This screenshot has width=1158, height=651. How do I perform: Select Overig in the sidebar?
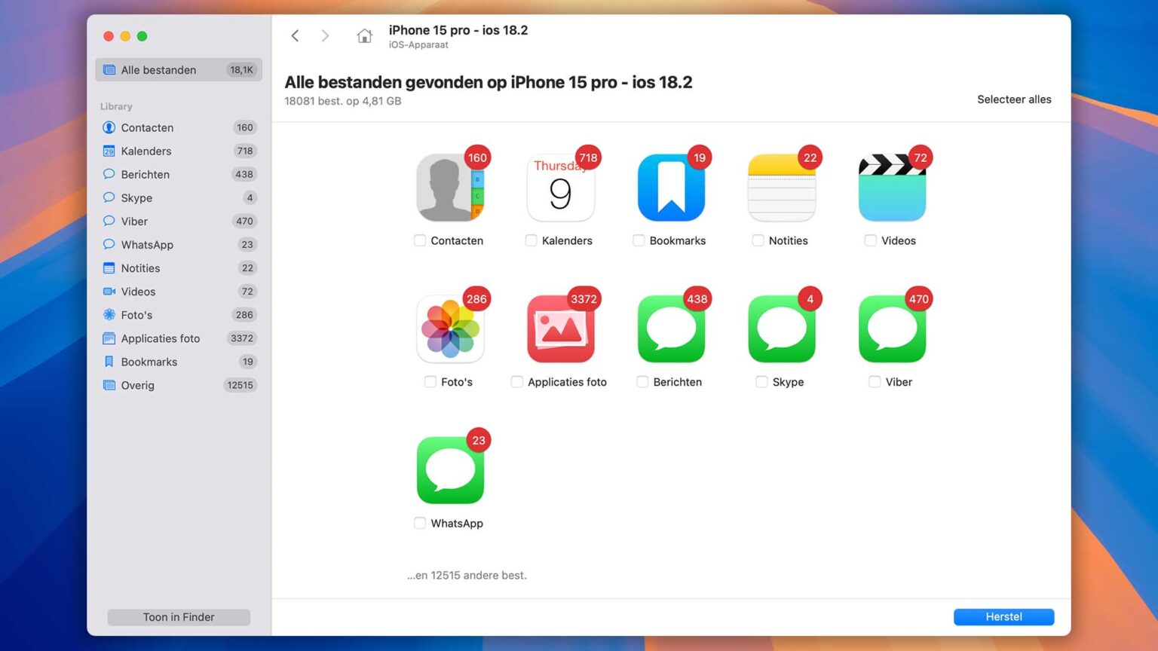pyautogui.click(x=138, y=385)
